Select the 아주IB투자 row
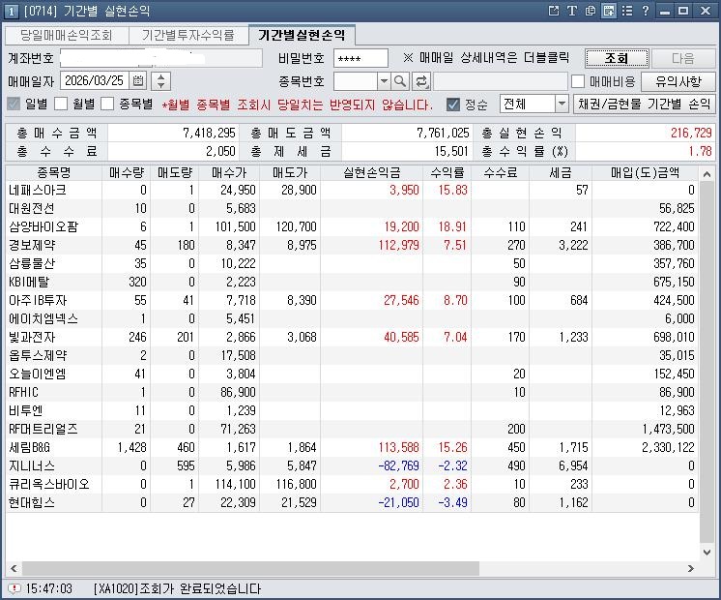721x600 pixels. tap(352, 300)
